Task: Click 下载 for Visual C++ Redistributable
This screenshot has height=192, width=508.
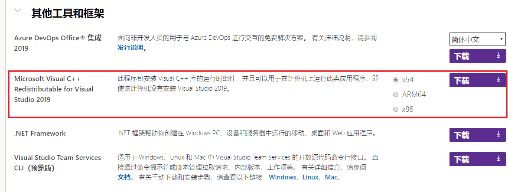Action: click(x=462, y=81)
